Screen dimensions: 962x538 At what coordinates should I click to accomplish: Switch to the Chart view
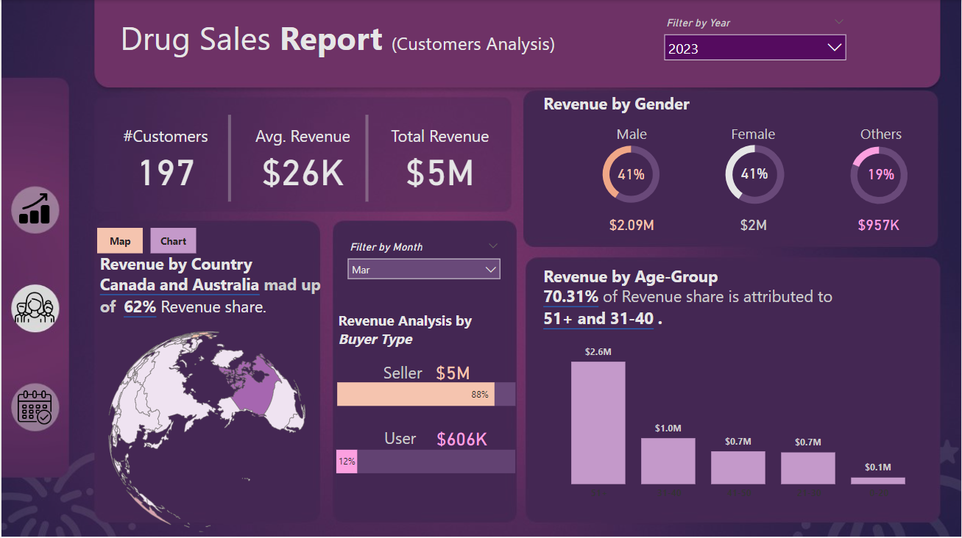point(174,241)
